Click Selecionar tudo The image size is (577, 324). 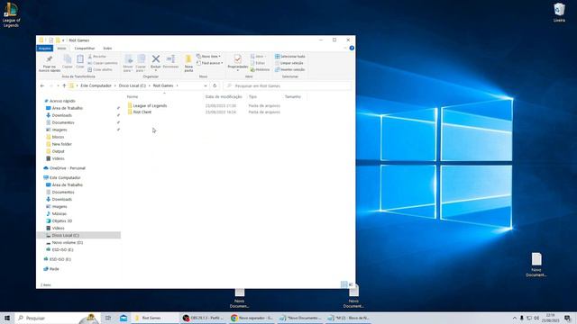[290, 57]
